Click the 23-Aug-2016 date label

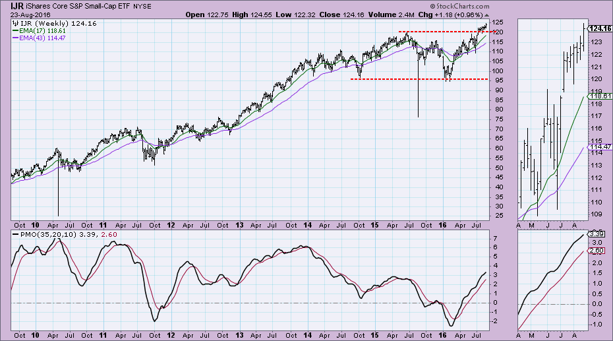click(x=30, y=15)
